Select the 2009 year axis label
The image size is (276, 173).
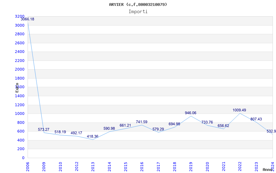click(x=44, y=166)
